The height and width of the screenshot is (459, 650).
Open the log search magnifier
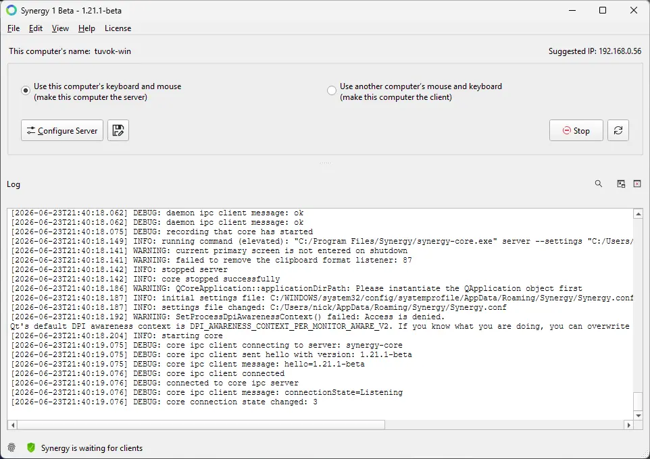coord(599,184)
